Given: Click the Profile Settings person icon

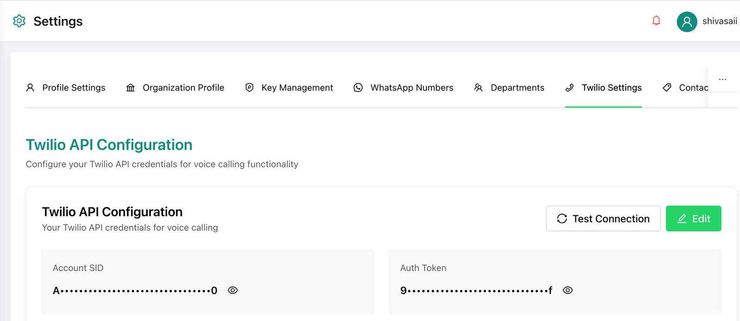Looking at the screenshot, I should pos(30,88).
